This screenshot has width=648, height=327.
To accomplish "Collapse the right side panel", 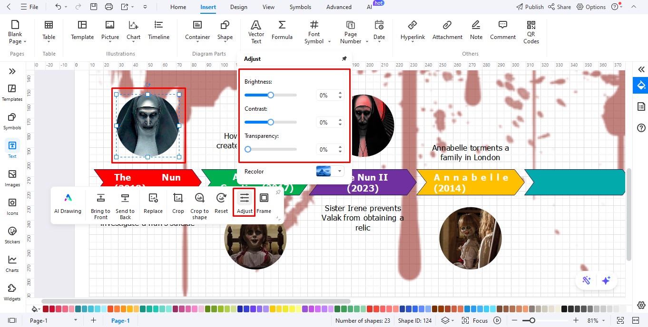I will pos(641,69).
